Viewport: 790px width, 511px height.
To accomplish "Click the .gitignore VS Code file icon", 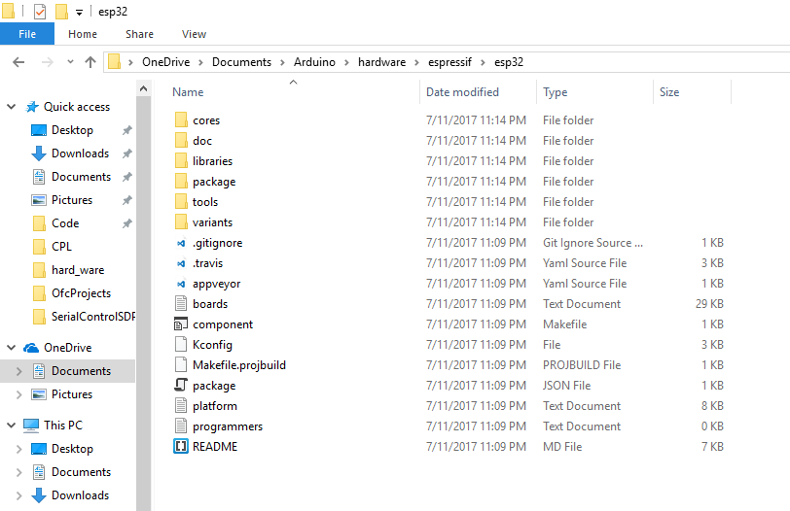I will [x=181, y=243].
